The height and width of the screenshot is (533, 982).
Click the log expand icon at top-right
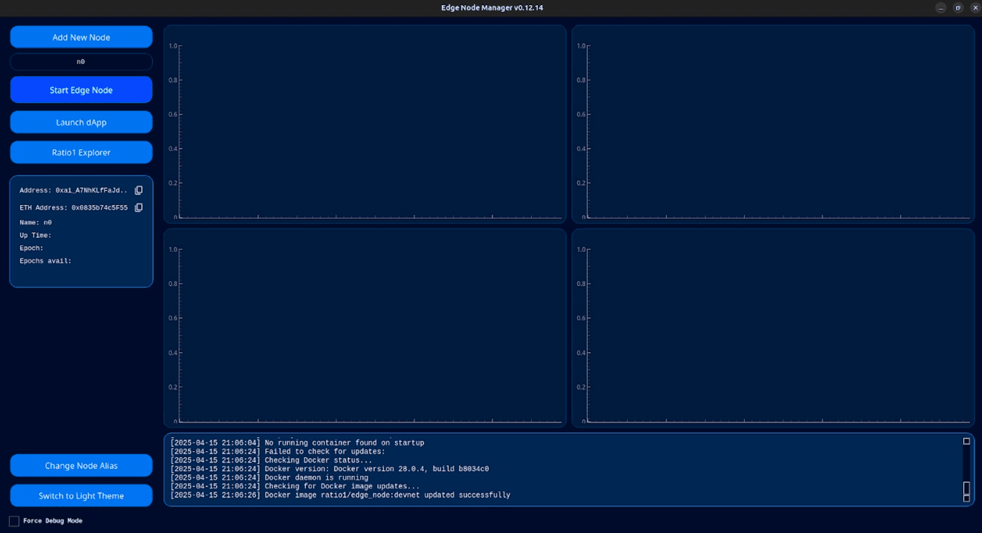tap(966, 441)
